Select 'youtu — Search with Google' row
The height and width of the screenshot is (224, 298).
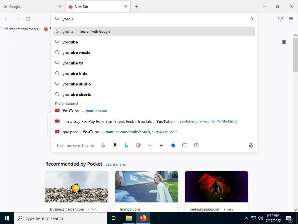[154, 32]
